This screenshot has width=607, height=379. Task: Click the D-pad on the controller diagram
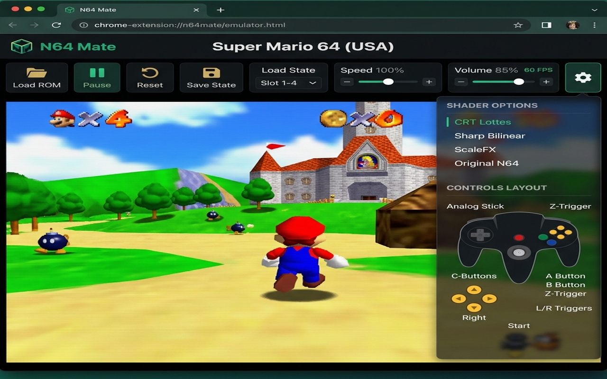tap(480, 234)
